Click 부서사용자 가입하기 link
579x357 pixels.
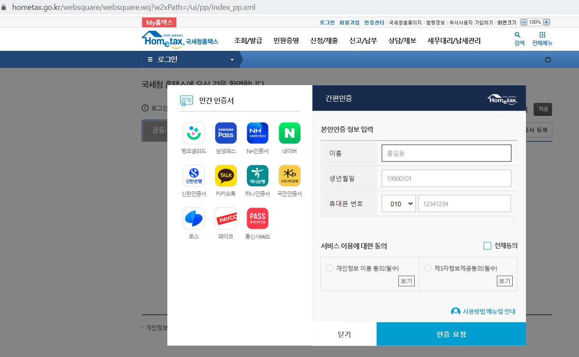[471, 22]
